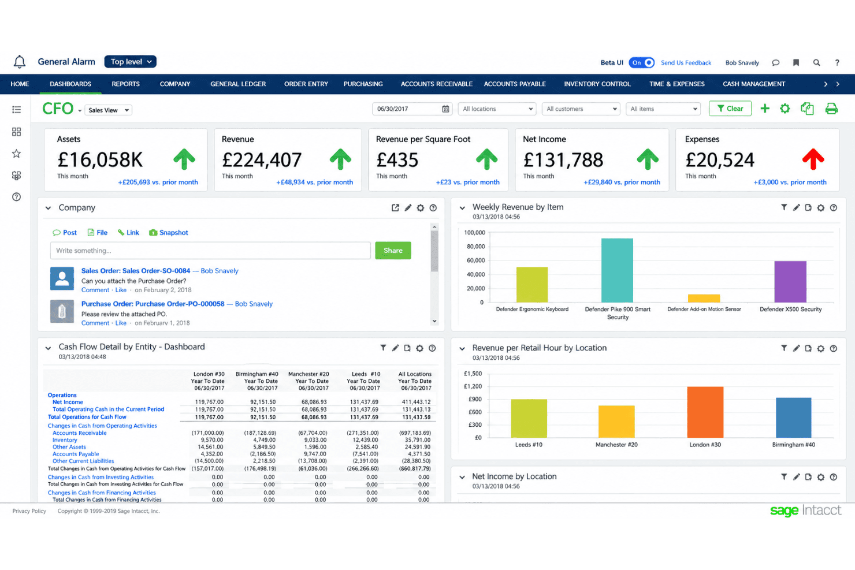Open Sales Order-SO-0084 link
Image resolution: width=855 pixels, height=570 pixels.
136,271
